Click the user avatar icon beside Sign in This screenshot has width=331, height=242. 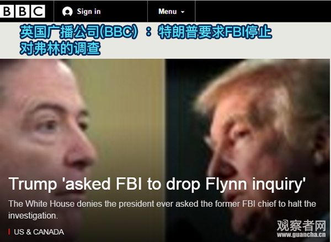click(x=67, y=12)
